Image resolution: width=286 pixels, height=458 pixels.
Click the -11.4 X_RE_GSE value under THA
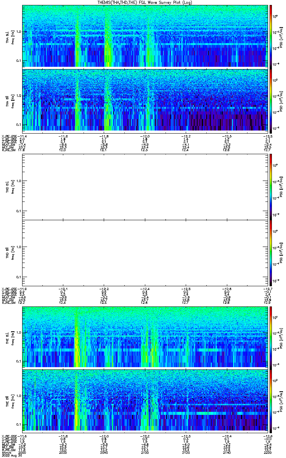(x=23, y=136)
